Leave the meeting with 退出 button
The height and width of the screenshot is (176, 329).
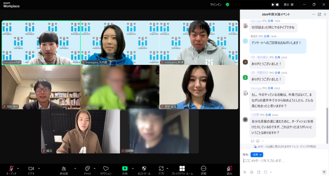[229, 170]
